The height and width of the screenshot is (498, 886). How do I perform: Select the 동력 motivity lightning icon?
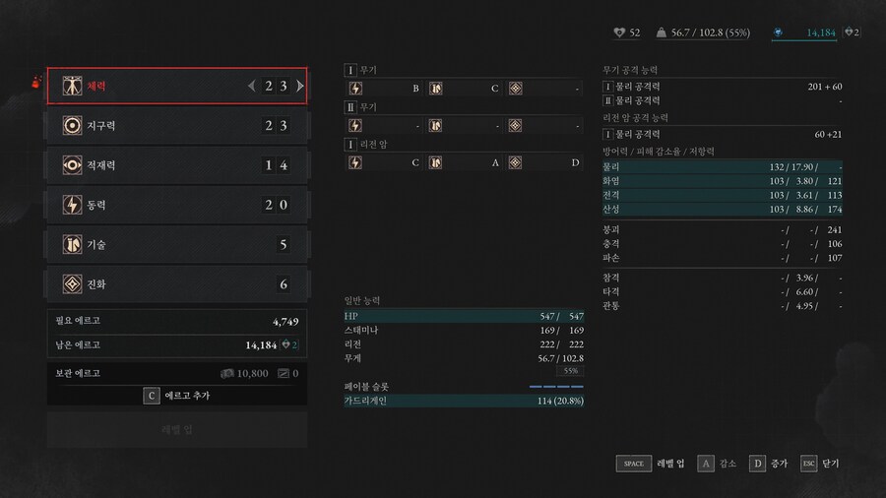(x=72, y=205)
